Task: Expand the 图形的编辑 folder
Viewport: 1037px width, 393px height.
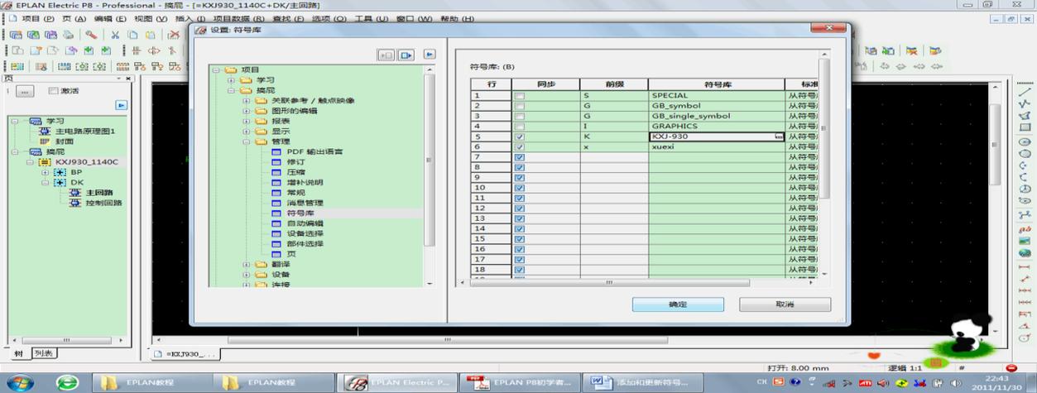Action: coord(247,110)
